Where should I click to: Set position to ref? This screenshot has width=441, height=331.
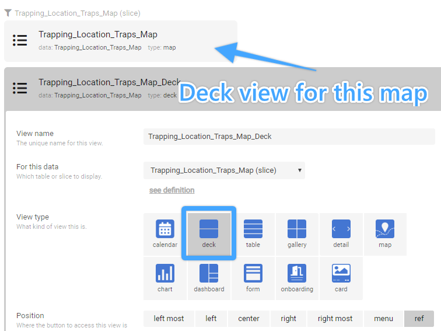coord(419,319)
